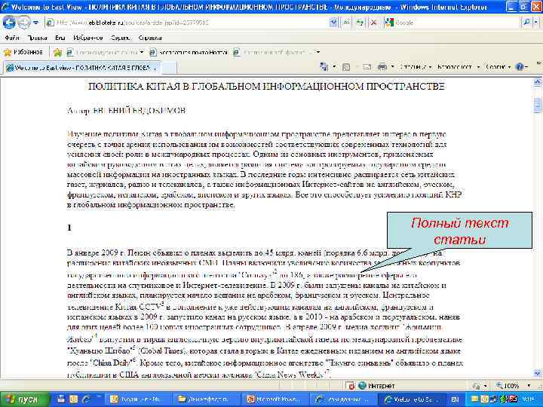Expand the quick launch overflow chevron

pos(98,397)
